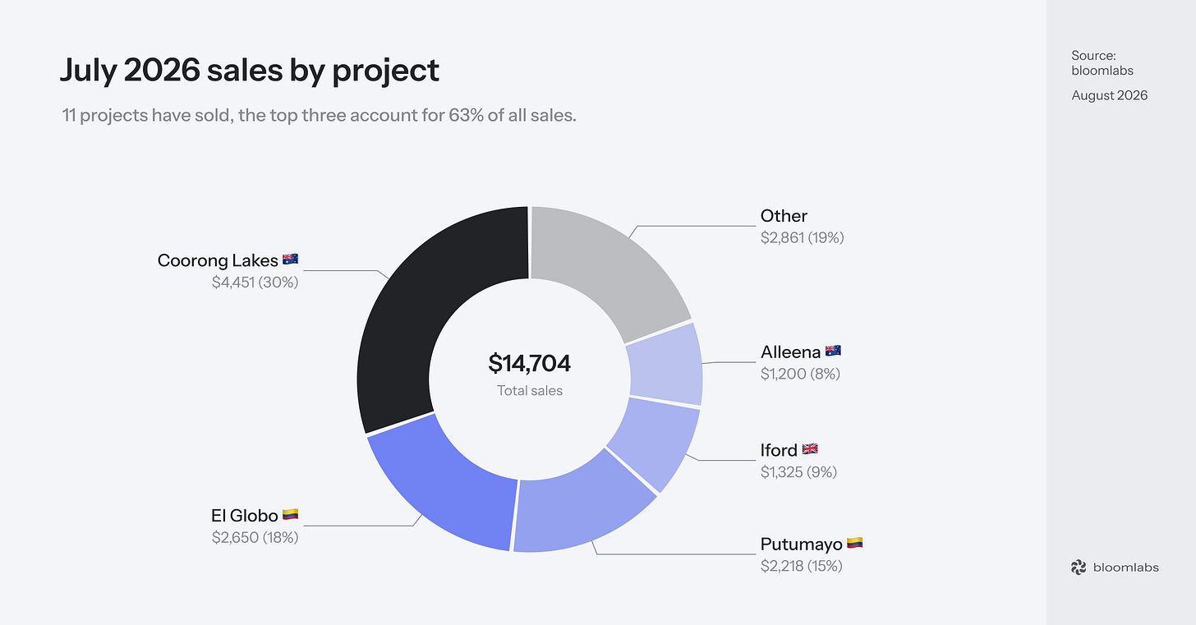Click the Australian flag beside Coorong Lakes
Viewport: 1196px width, 625px height.
coord(290,260)
